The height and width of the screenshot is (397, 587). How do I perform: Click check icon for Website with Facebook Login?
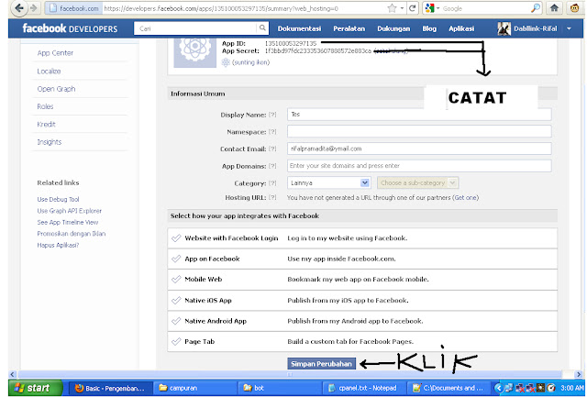176,238
